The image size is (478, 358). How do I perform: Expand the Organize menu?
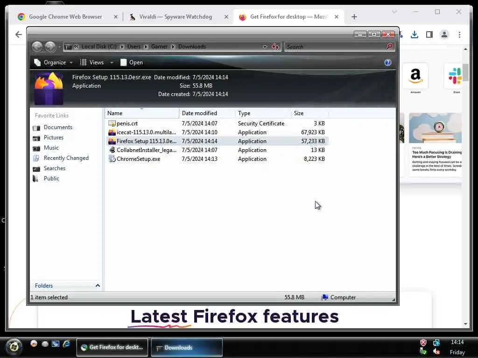pos(54,62)
